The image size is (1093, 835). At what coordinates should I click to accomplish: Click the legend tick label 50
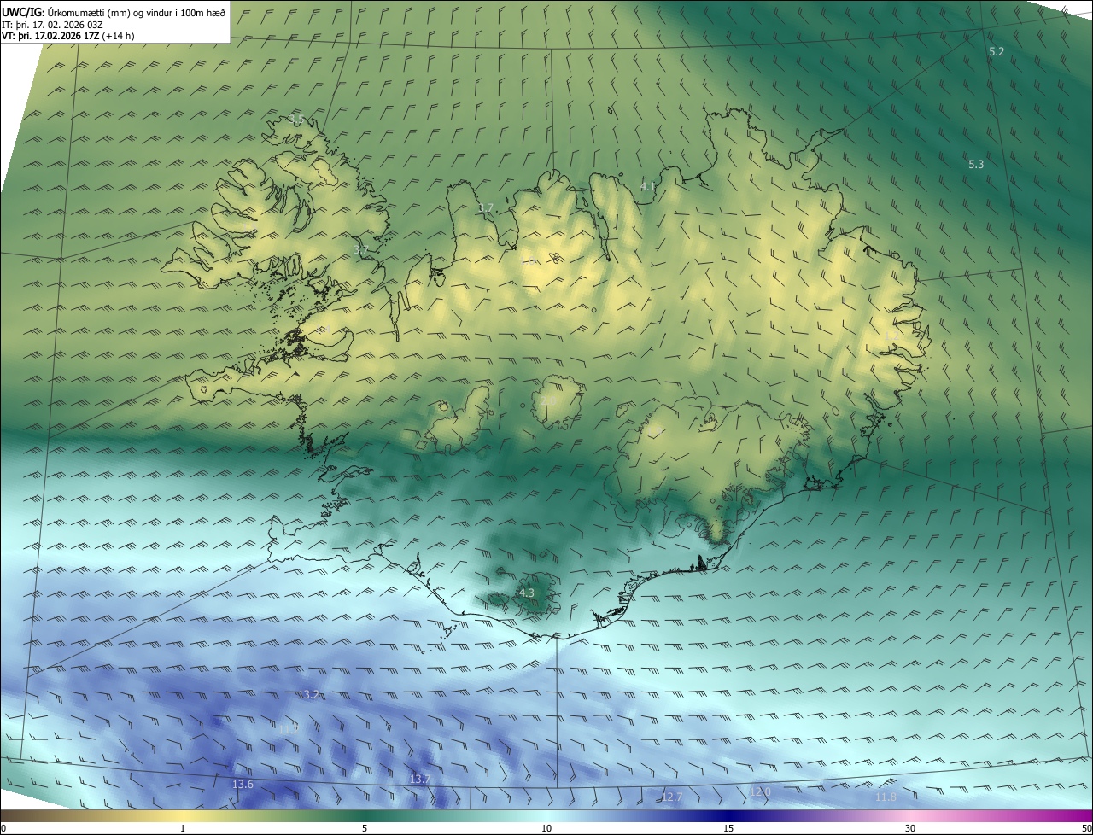pos(1087,829)
